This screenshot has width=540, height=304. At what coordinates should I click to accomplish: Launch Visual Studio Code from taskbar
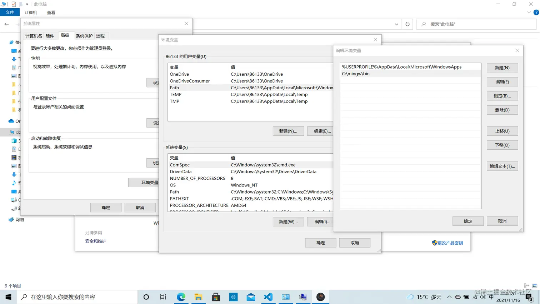(268, 297)
